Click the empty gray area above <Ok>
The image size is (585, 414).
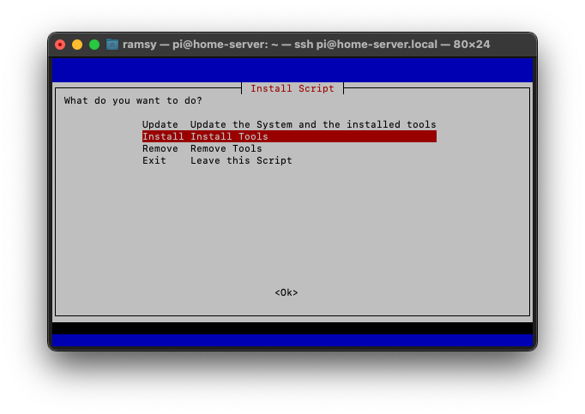click(292, 231)
